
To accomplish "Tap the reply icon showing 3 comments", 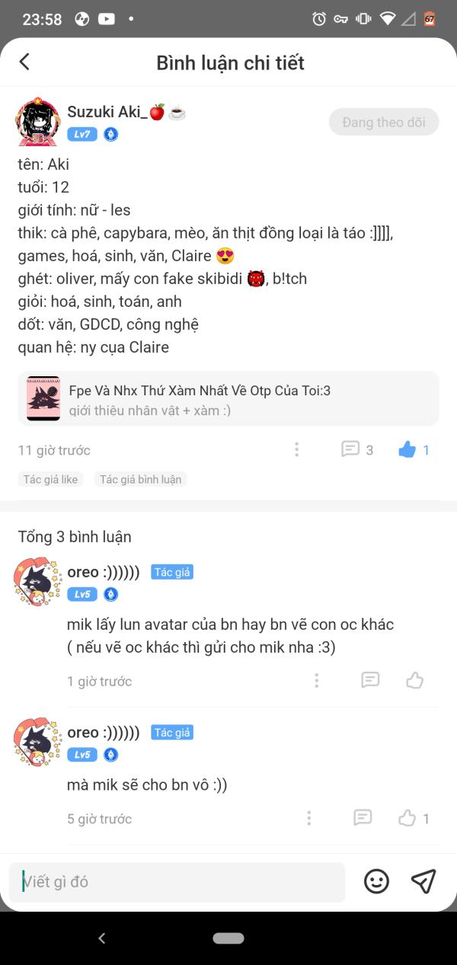I will (357, 450).
